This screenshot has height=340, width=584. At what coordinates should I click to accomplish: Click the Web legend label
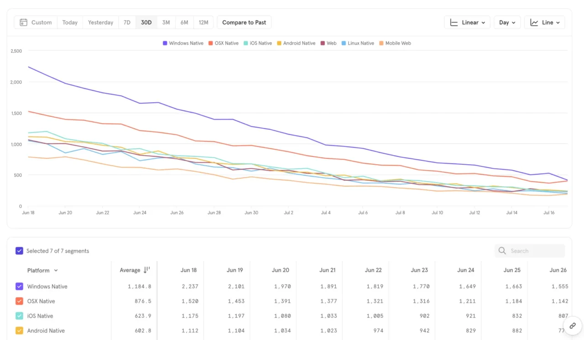point(332,43)
